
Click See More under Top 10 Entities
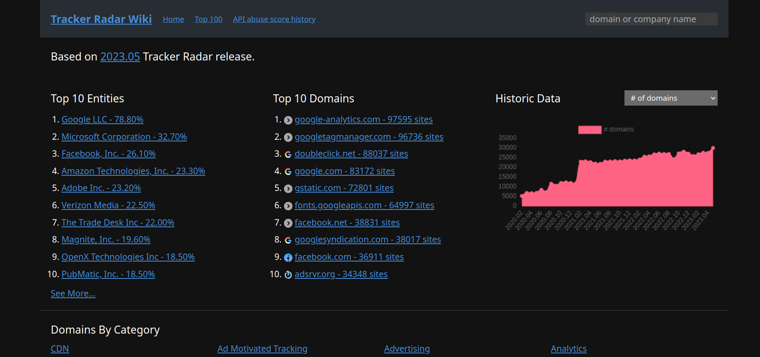73,294
